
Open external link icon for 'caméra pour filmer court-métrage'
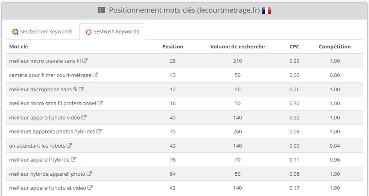95,75
